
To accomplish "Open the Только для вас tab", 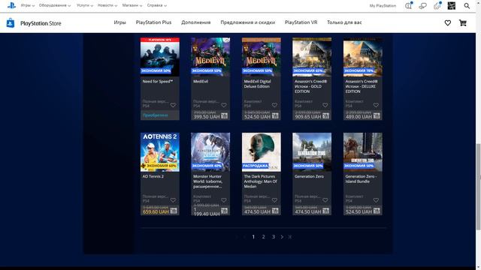I will (344, 22).
